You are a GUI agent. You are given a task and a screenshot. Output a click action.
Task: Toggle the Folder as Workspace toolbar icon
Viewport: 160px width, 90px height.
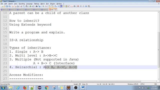pyautogui.click(x=72, y=6)
